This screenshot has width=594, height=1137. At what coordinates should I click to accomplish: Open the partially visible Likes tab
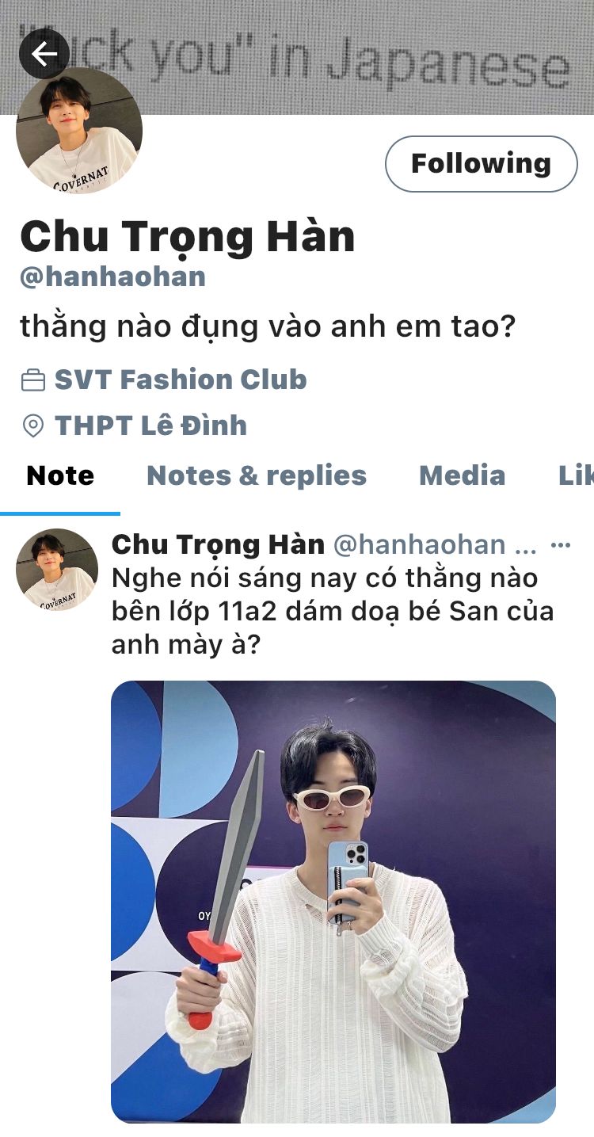tap(576, 475)
